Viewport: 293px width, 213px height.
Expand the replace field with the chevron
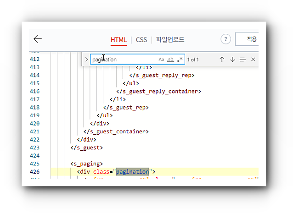click(x=86, y=60)
